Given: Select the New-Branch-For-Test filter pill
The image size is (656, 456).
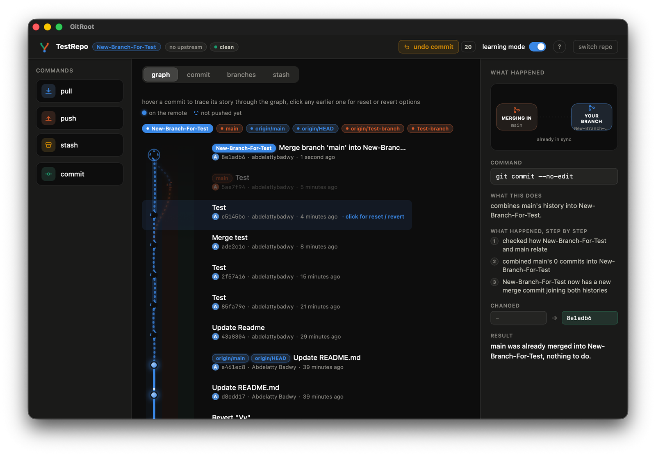Looking at the screenshot, I should pos(178,129).
